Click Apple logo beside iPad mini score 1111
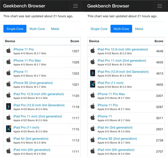The image size is (168, 157). click(x=9, y=151)
